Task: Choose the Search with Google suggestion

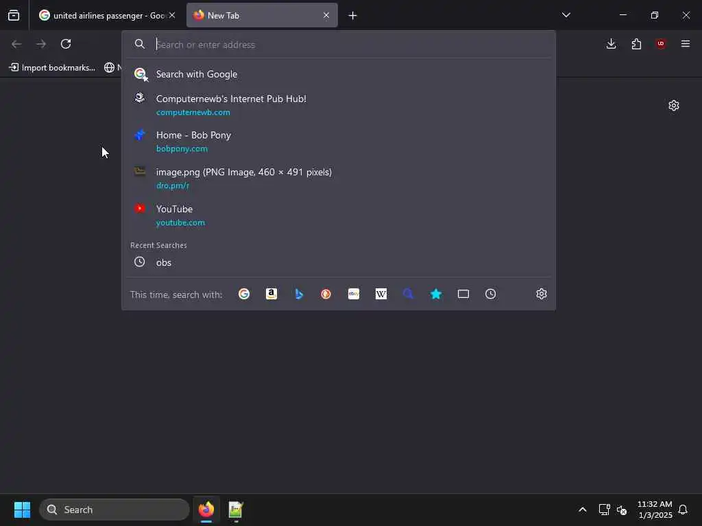Action: 339,74
